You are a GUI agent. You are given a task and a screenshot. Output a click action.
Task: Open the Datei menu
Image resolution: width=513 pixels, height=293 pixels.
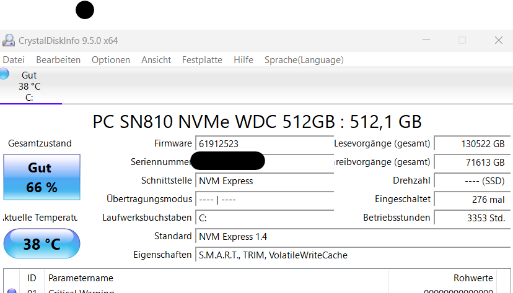(x=14, y=60)
